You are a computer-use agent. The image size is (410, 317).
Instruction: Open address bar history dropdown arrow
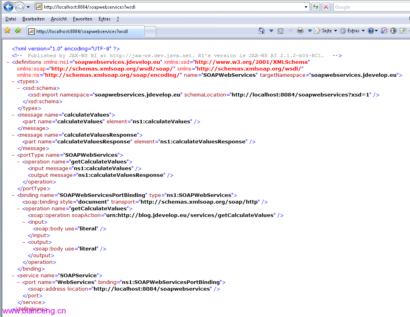[306, 7]
